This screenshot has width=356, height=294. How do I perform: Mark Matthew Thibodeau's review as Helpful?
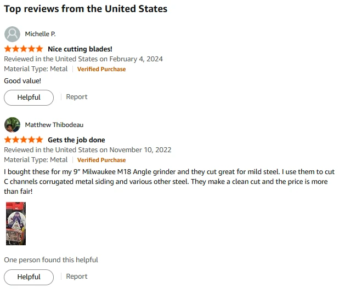[29, 277]
